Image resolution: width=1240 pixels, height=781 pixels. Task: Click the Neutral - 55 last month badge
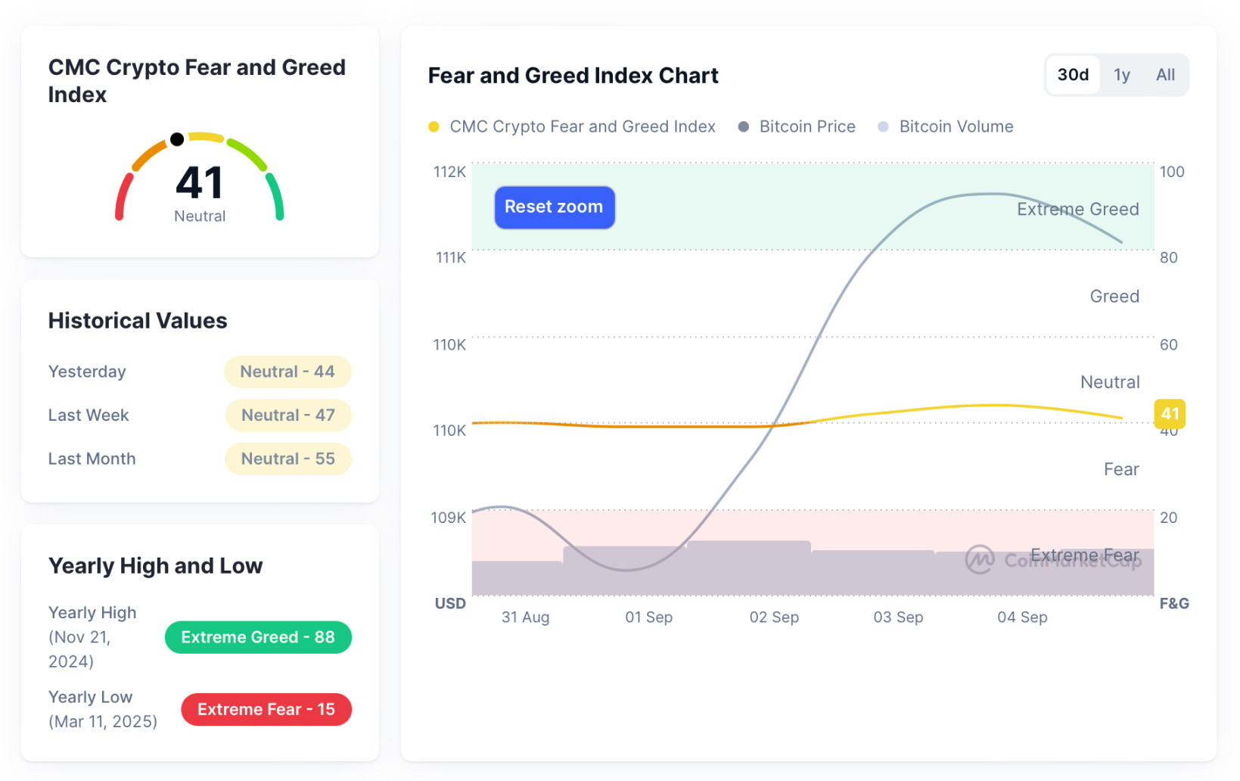pyautogui.click(x=287, y=459)
